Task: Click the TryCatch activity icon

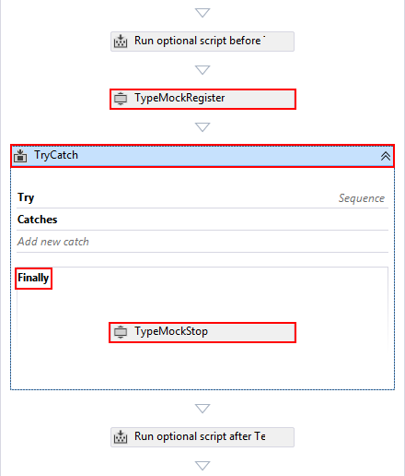Action: [20, 156]
